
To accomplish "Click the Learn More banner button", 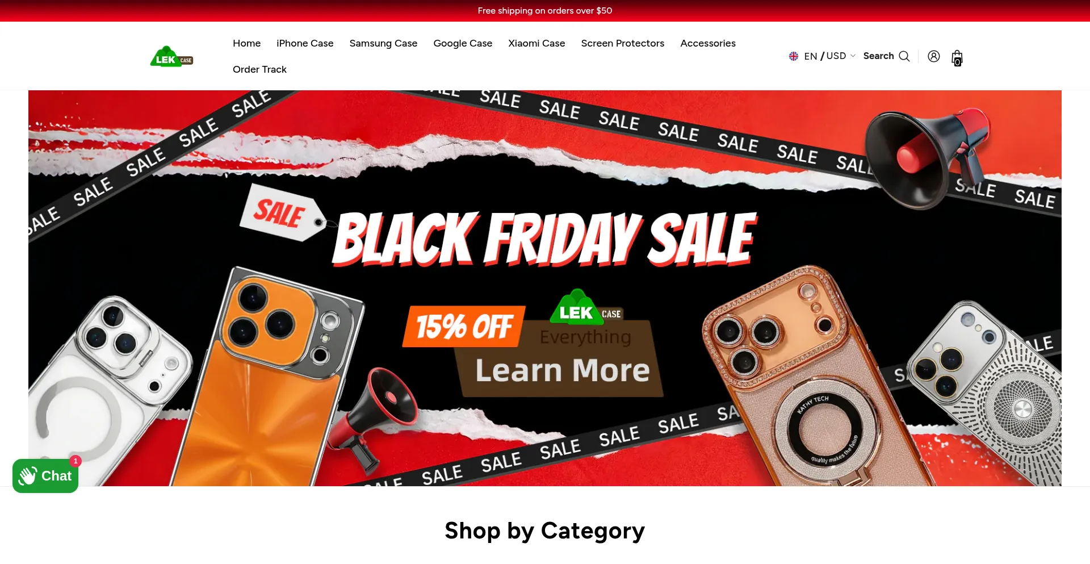I will point(562,370).
